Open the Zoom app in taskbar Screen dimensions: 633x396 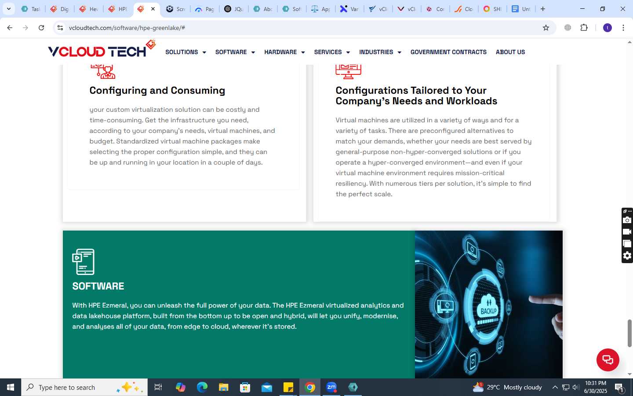331,387
